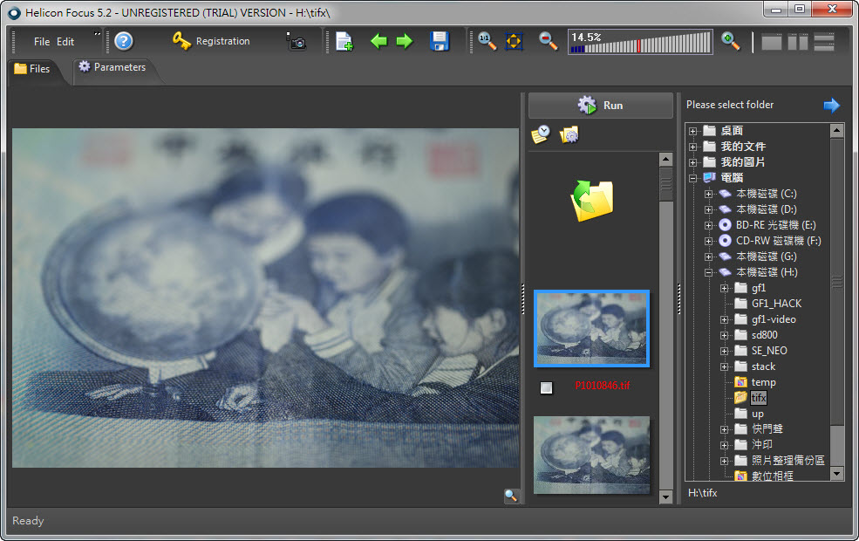Expand the gf1-video folder
Viewport: 859px width, 541px height.
click(x=725, y=319)
